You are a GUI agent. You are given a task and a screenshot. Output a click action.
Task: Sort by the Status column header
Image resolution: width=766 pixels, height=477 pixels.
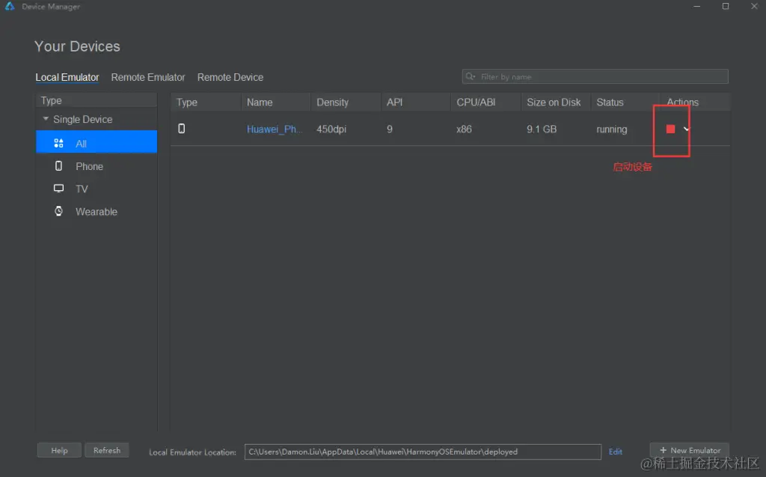click(x=610, y=103)
